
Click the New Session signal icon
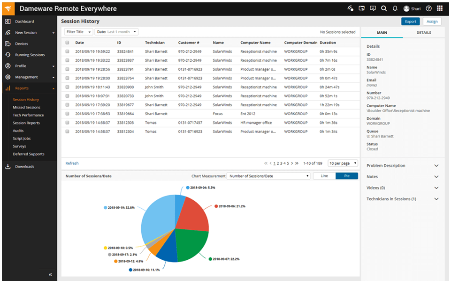point(8,33)
